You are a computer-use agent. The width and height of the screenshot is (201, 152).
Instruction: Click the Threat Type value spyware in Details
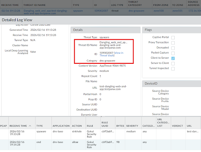coord(104,37)
